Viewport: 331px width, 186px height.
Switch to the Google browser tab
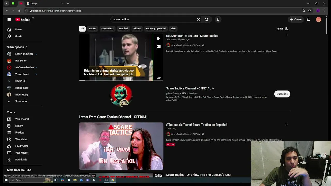(44, 3)
